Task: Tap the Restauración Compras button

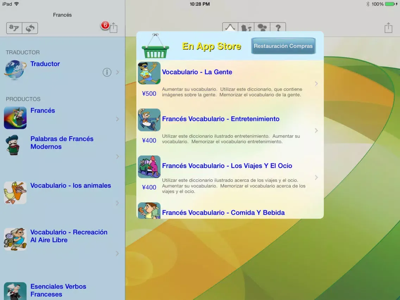Action: tap(283, 46)
